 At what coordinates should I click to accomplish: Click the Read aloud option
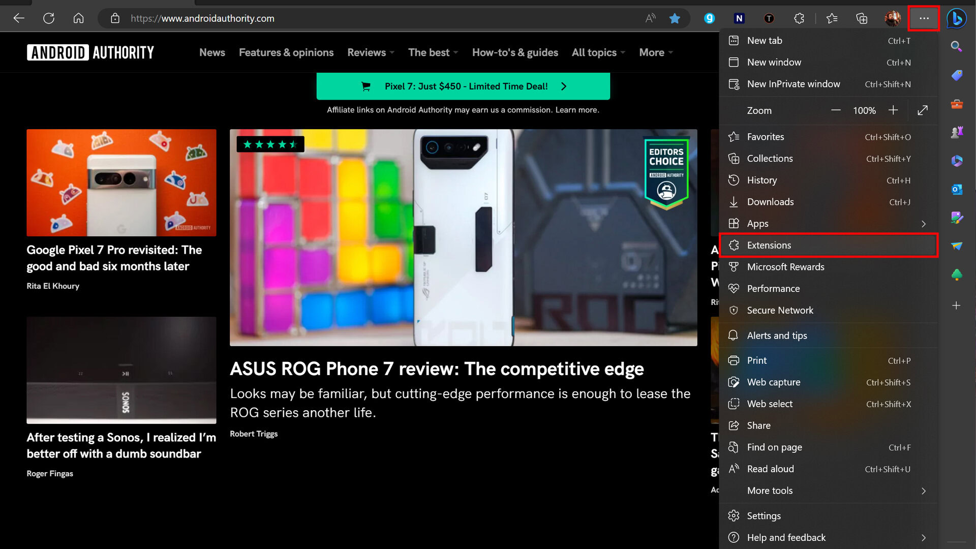[770, 469]
